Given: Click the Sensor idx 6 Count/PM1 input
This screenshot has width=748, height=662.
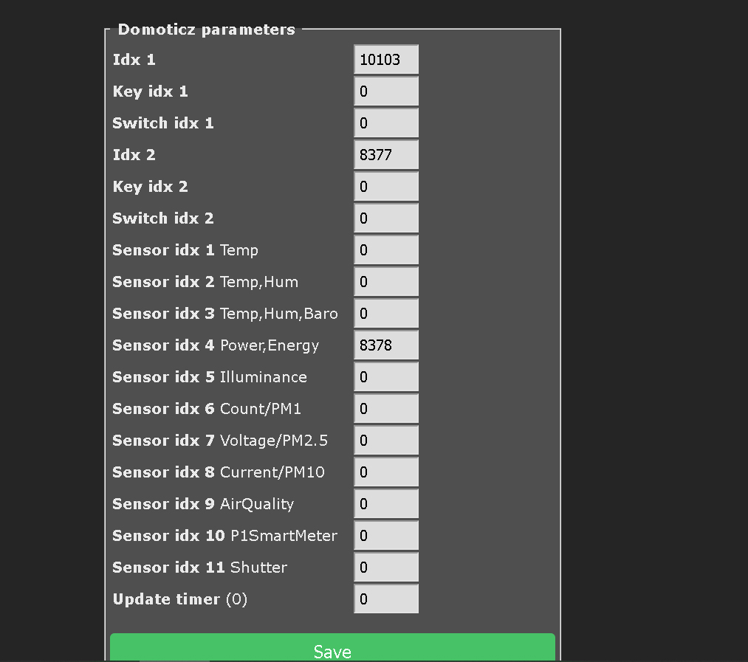Looking at the screenshot, I should pos(385,408).
